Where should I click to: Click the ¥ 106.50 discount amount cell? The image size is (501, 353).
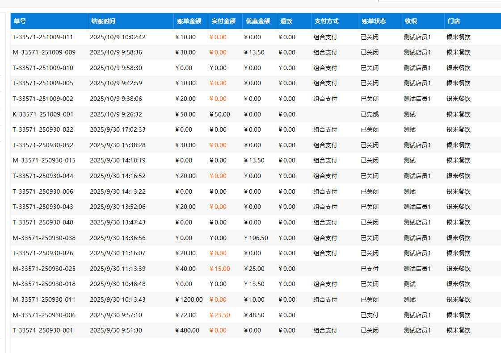[x=256, y=238]
